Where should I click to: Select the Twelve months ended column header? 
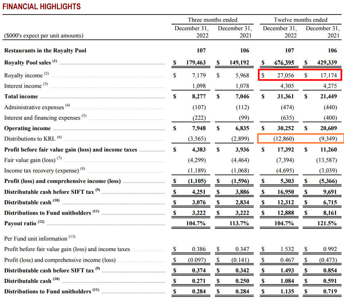300,20
